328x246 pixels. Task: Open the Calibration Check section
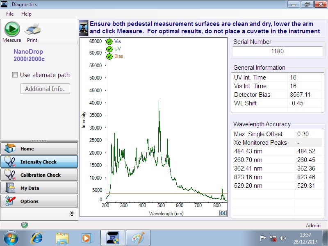(39, 175)
